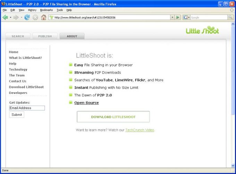The image size is (236, 174).
Task: Open the search engine chooser dropdown arrow
Action: pos(189,17)
